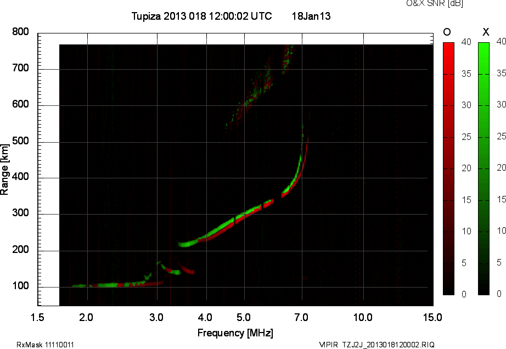Click the 1.5 frequency tick label

[x=37, y=318]
